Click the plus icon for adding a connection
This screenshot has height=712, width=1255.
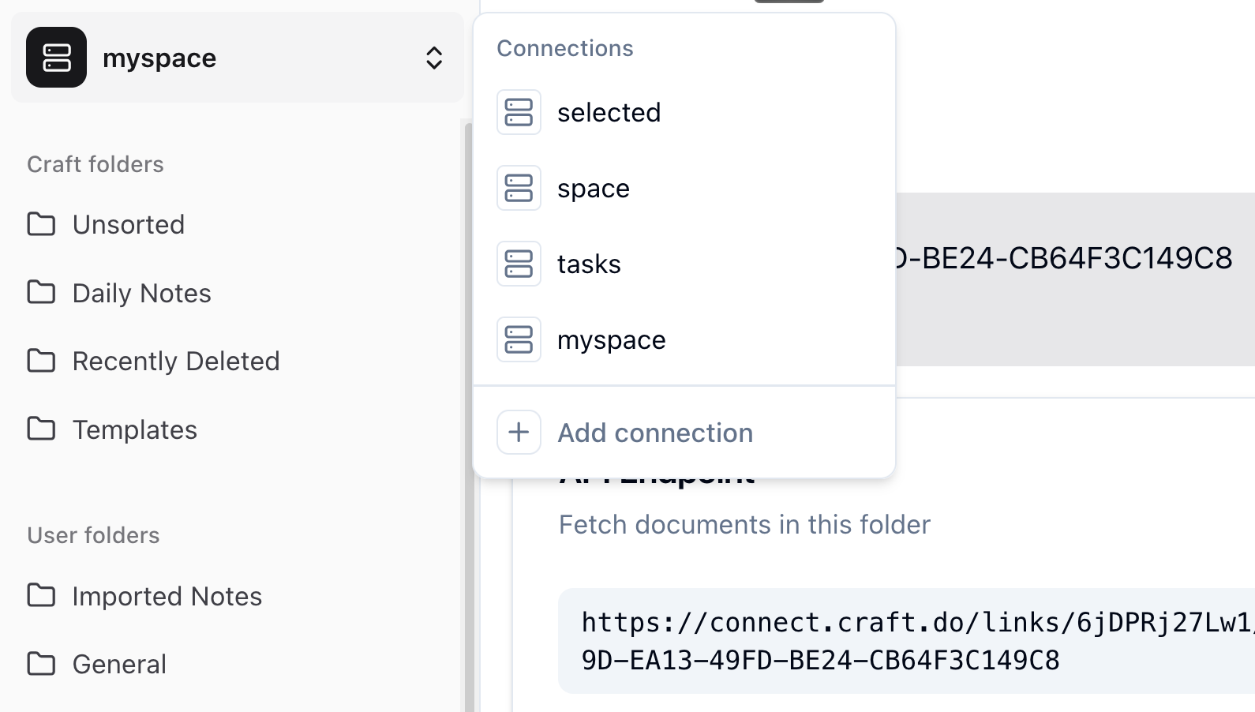coord(519,433)
